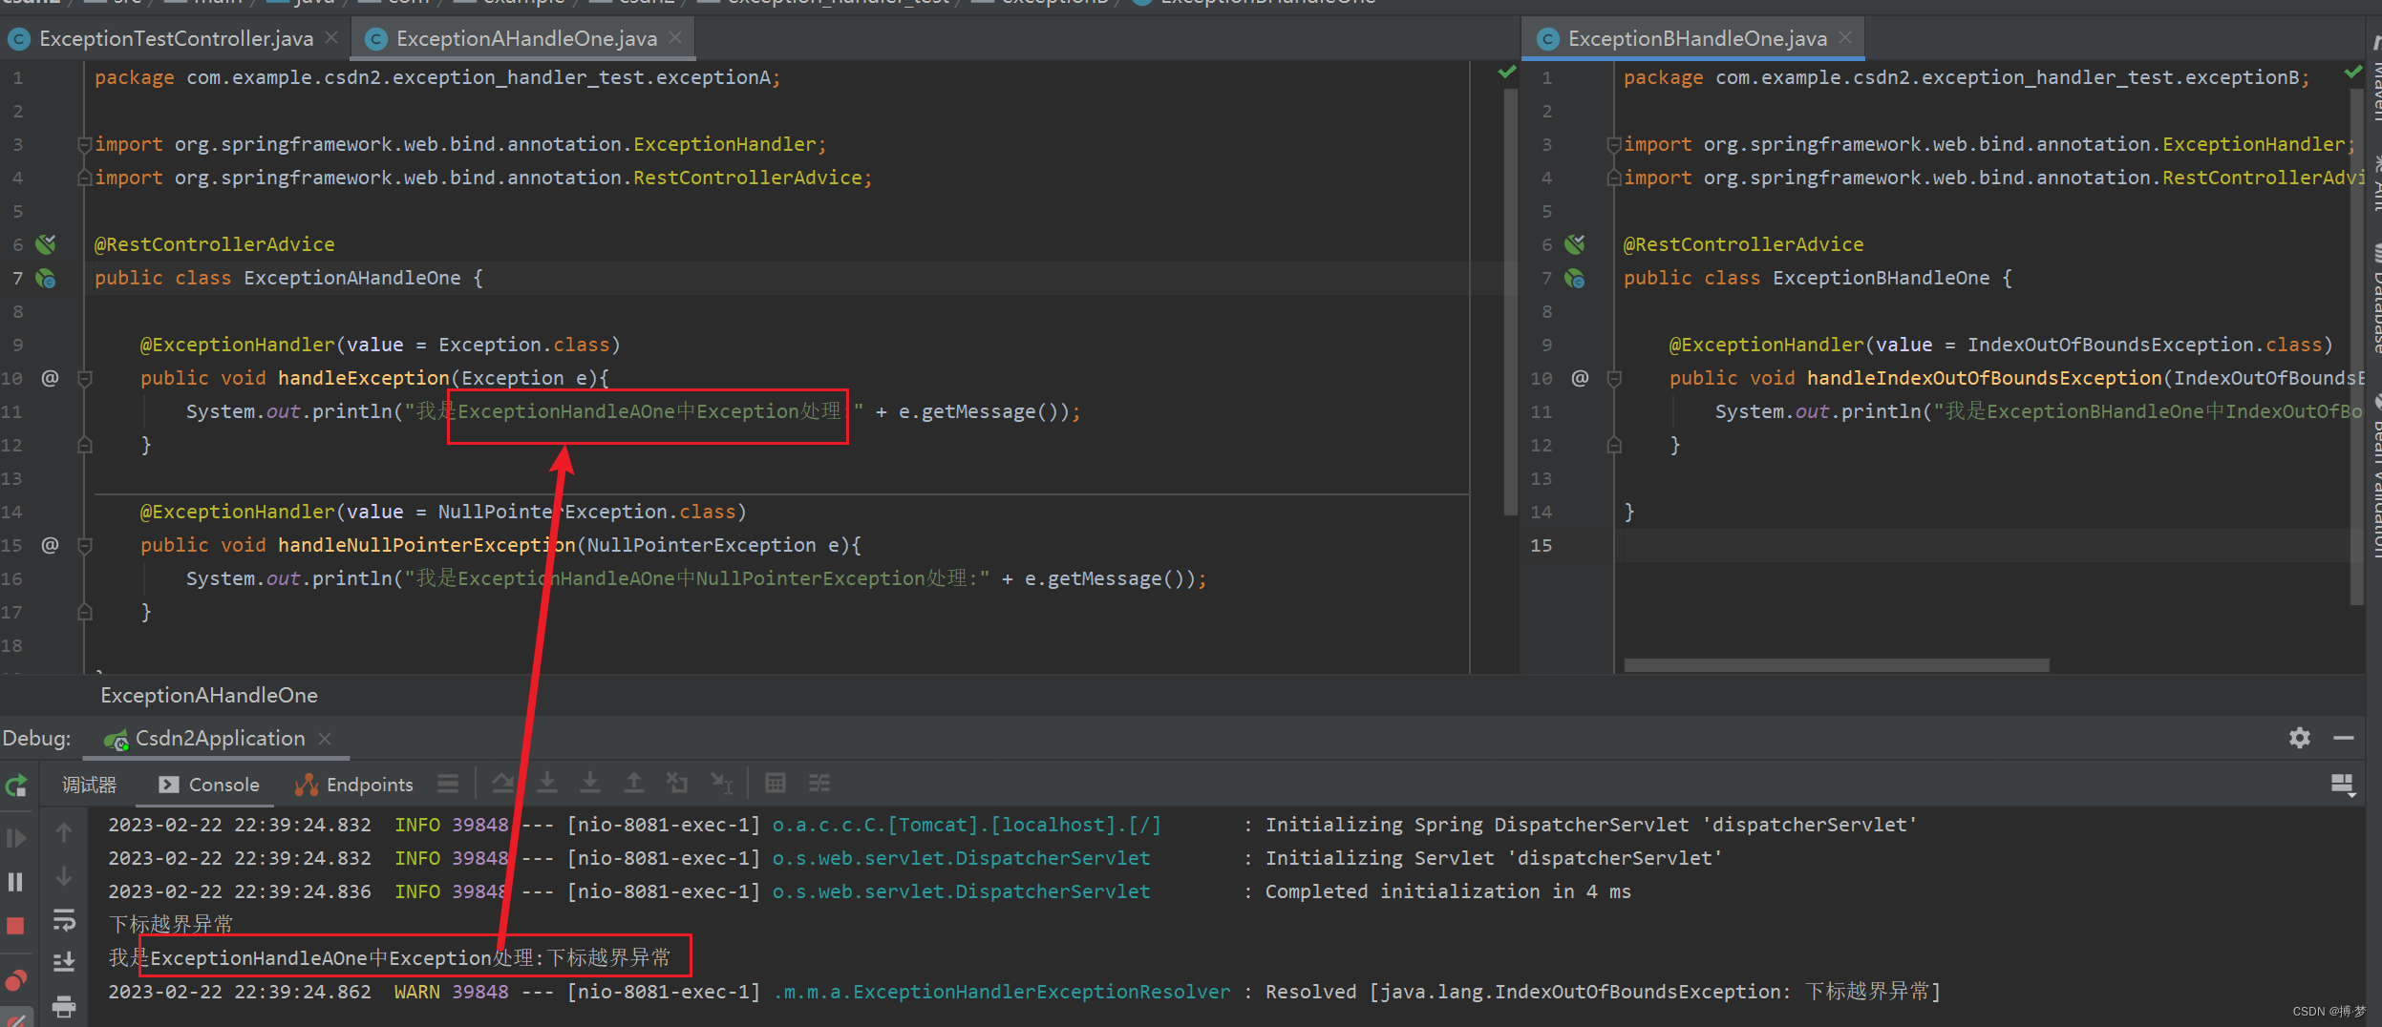
Task: Click the inspection checkmark in ExceptionBHandleOne editor
Action: pyautogui.click(x=2353, y=73)
